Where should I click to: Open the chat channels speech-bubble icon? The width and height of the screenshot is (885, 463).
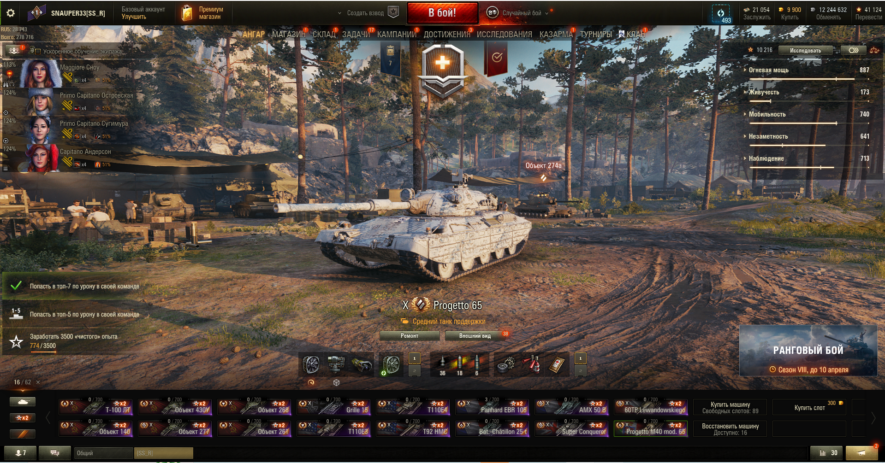point(55,453)
